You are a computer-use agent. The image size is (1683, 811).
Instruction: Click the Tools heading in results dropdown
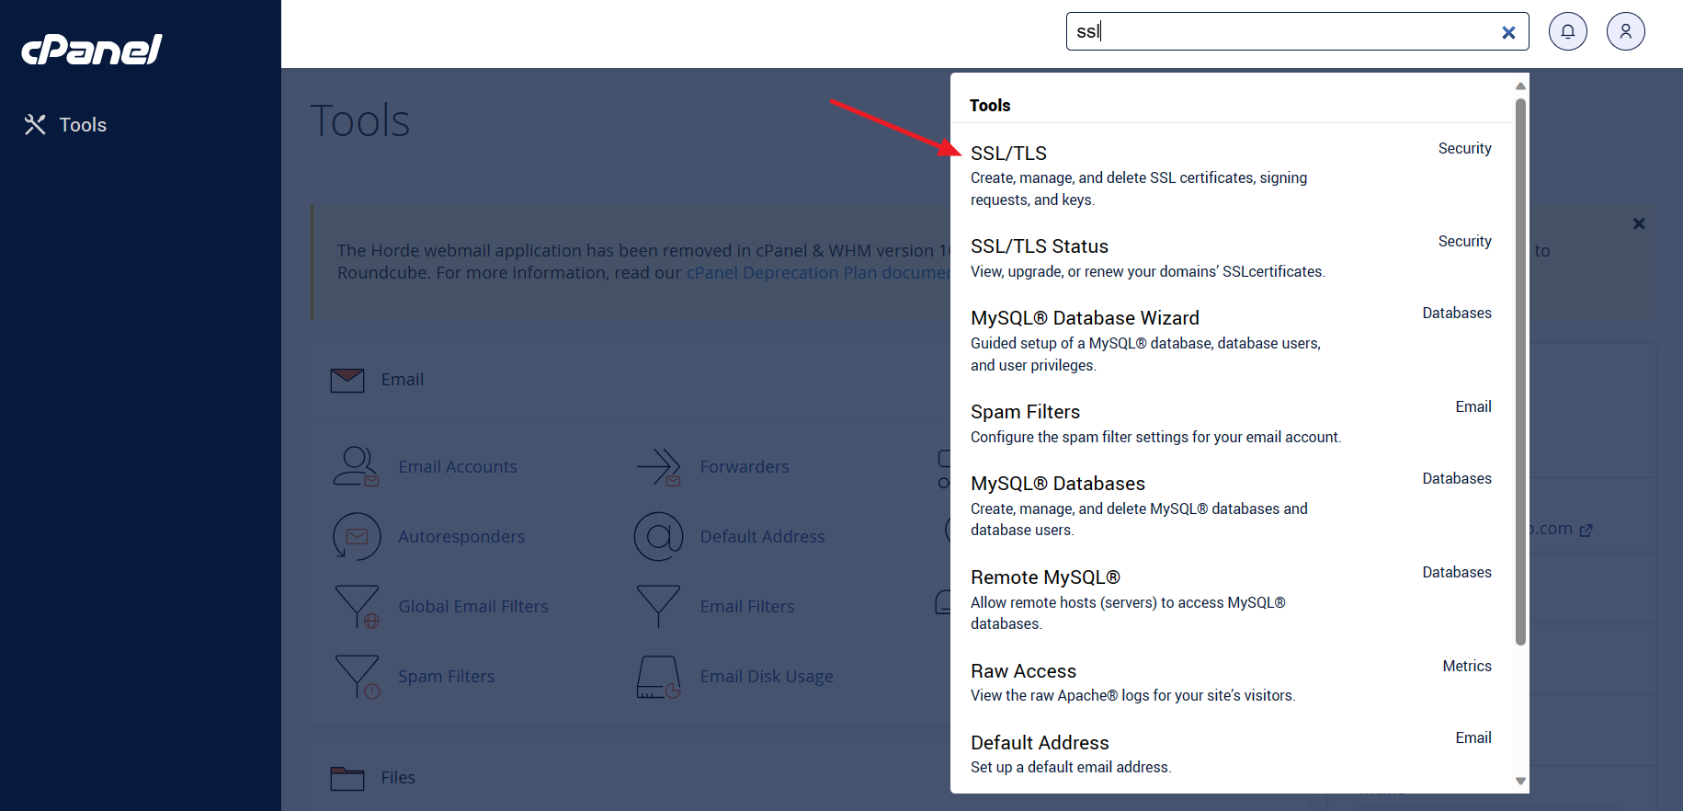click(990, 106)
